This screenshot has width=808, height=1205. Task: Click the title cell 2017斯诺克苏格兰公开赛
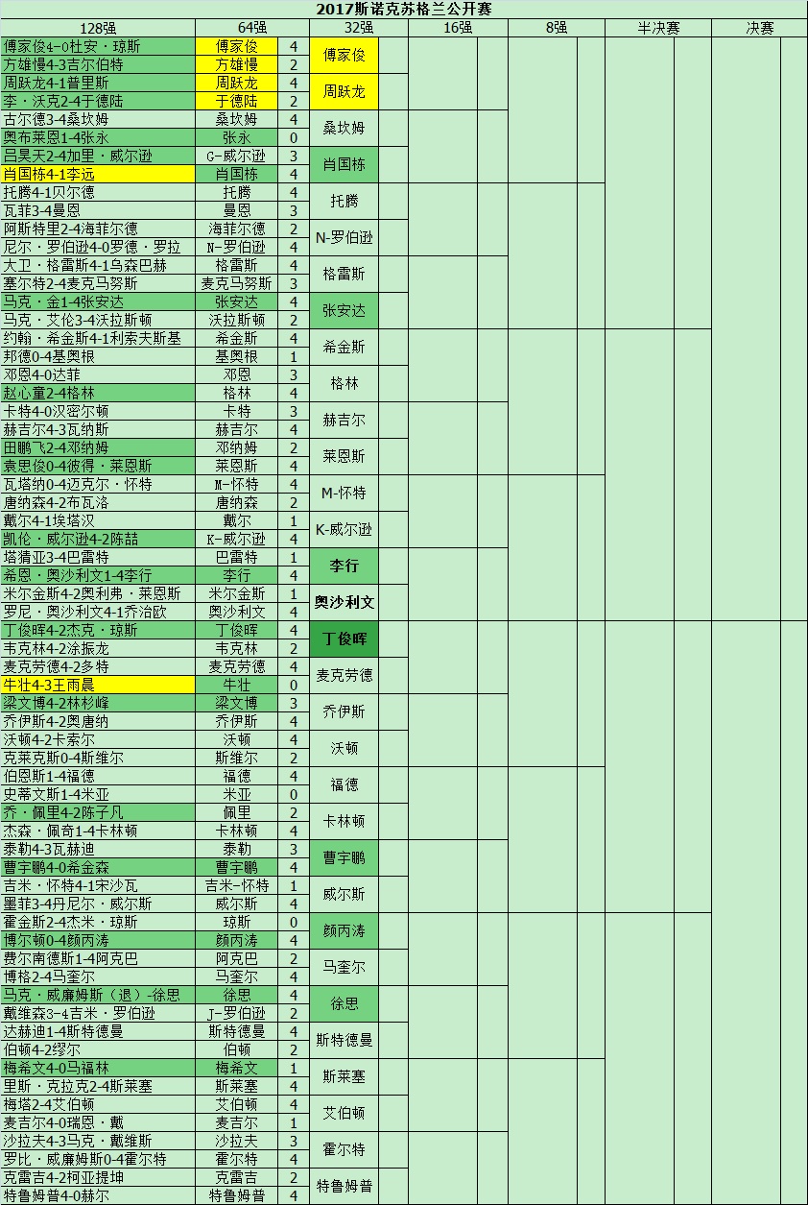(403, 10)
